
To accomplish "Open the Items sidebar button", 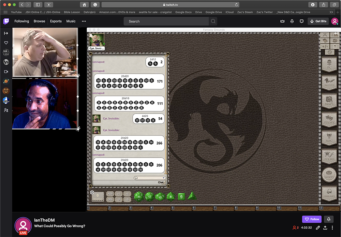I will (329, 157).
